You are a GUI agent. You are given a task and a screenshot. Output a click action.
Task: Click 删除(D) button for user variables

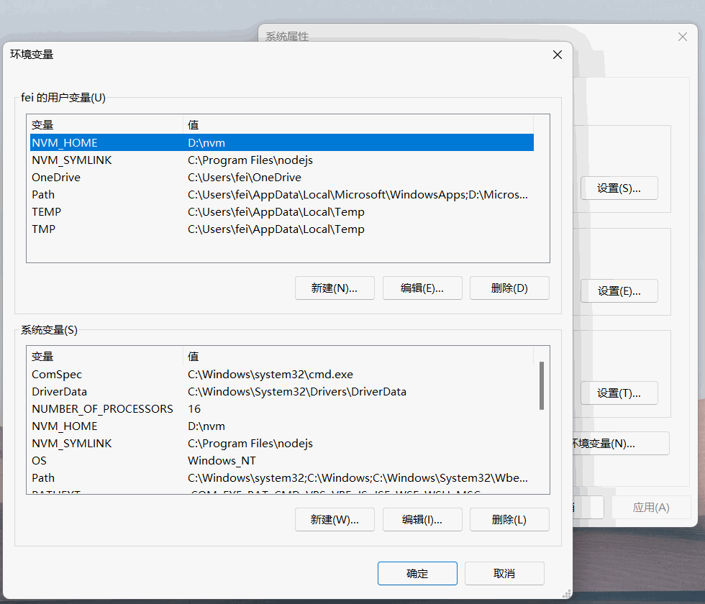pyautogui.click(x=509, y=288)
